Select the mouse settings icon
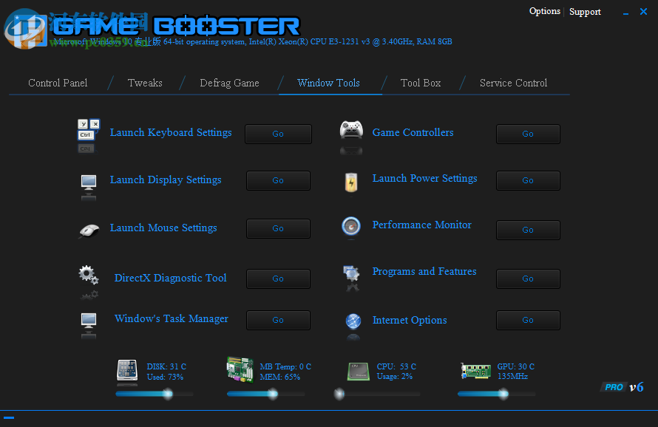This screenshot has height=427, width=658. click(88, 230)
